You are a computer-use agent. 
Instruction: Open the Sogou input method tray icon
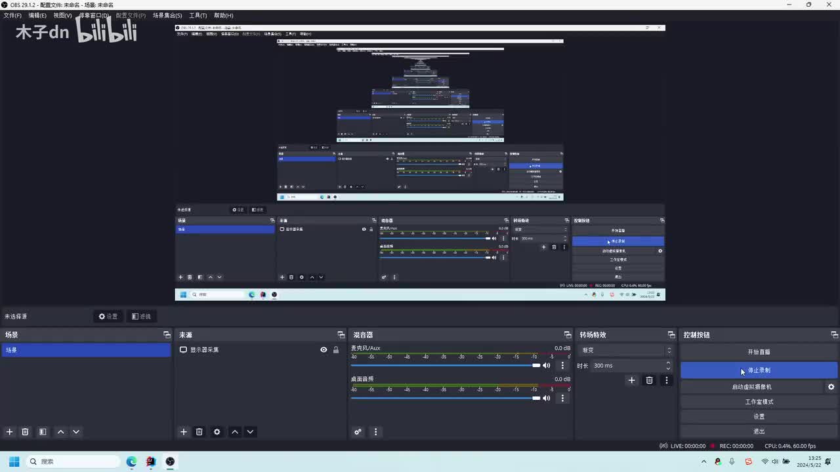point(749,462)
